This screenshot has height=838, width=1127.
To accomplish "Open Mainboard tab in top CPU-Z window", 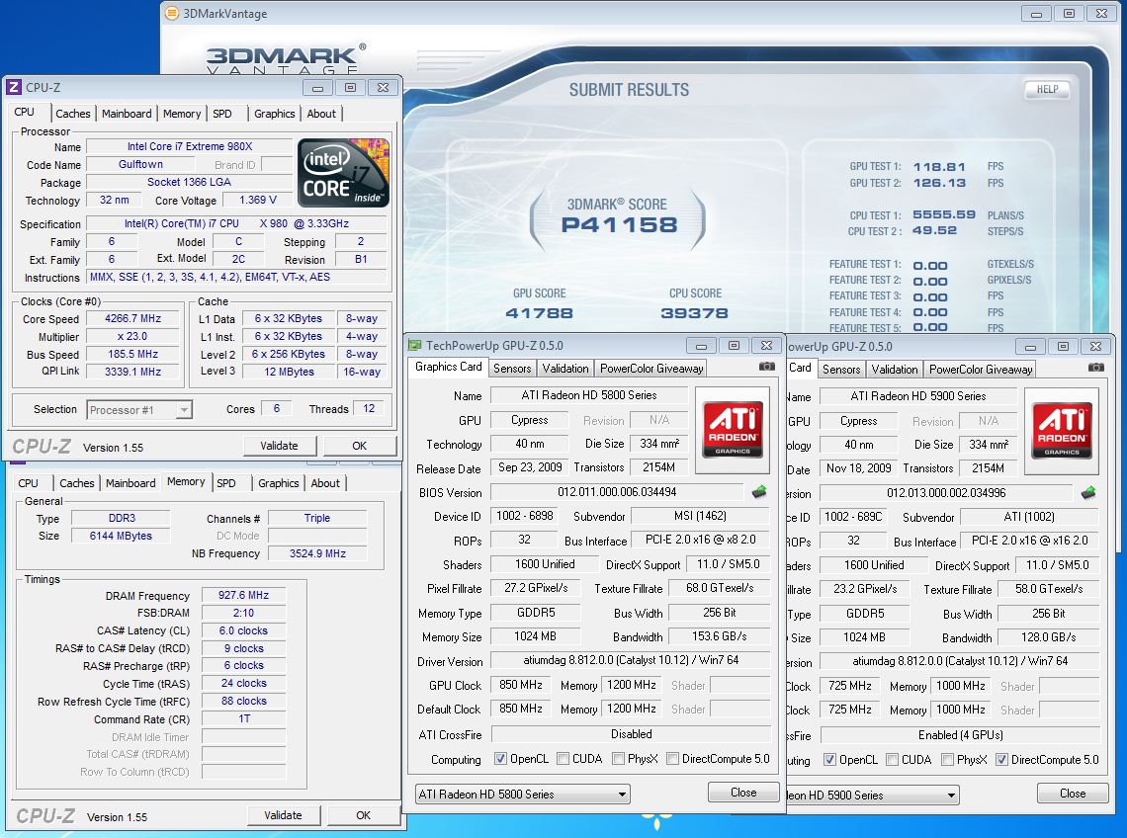I will [127, 114].
